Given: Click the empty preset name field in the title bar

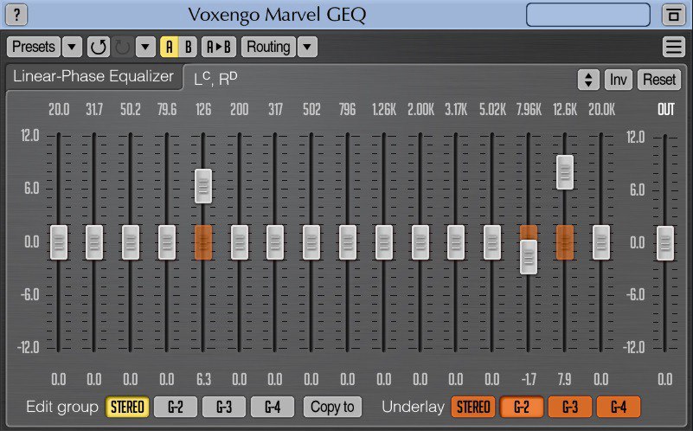Looking at the screenshot, I should [587, 15].
